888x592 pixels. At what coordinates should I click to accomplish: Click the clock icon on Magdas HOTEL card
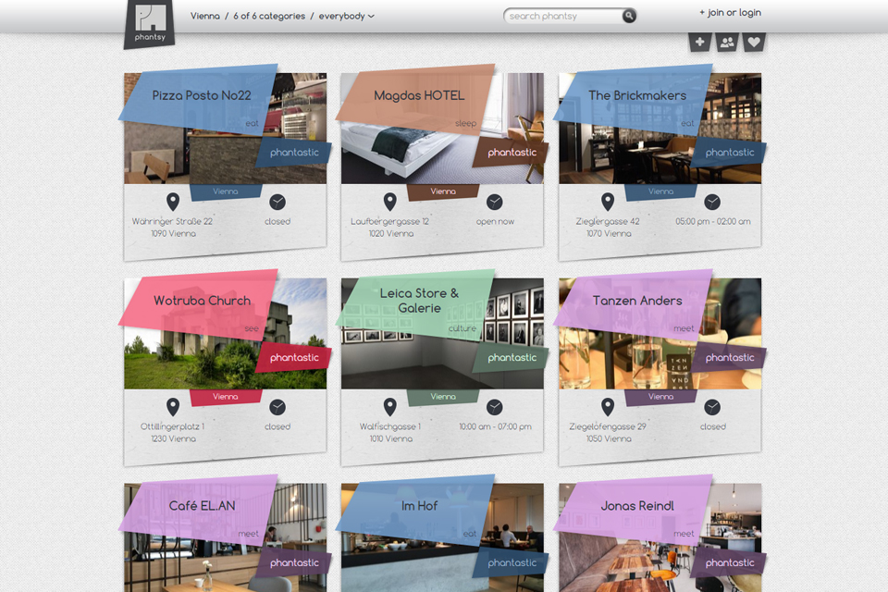click(494, 203)
